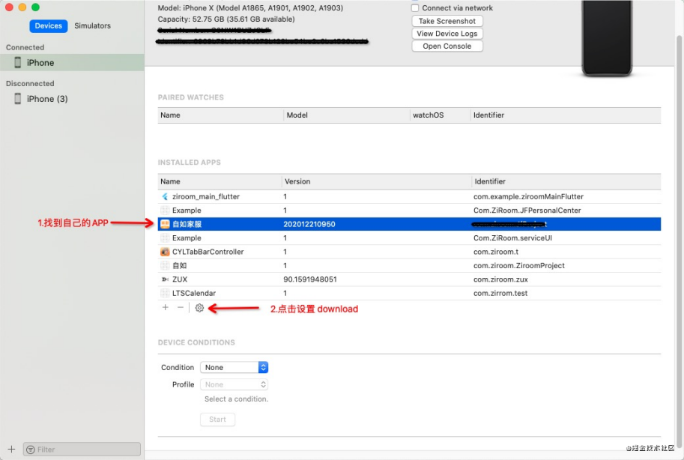Screen dimensions: 684x460
Task: Open View Device Logs
Action: (447, 34)
